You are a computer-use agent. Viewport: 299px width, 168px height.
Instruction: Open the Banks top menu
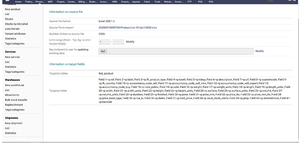pyautogui.click(x=93, y=2)
